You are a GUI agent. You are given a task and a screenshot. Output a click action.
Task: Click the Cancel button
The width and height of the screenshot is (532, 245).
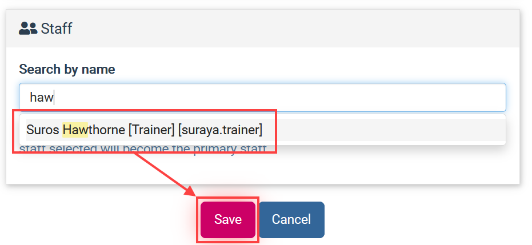[x=291, y=219]
